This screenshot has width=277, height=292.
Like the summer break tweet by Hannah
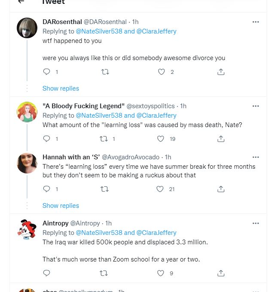tap(160, 189)
